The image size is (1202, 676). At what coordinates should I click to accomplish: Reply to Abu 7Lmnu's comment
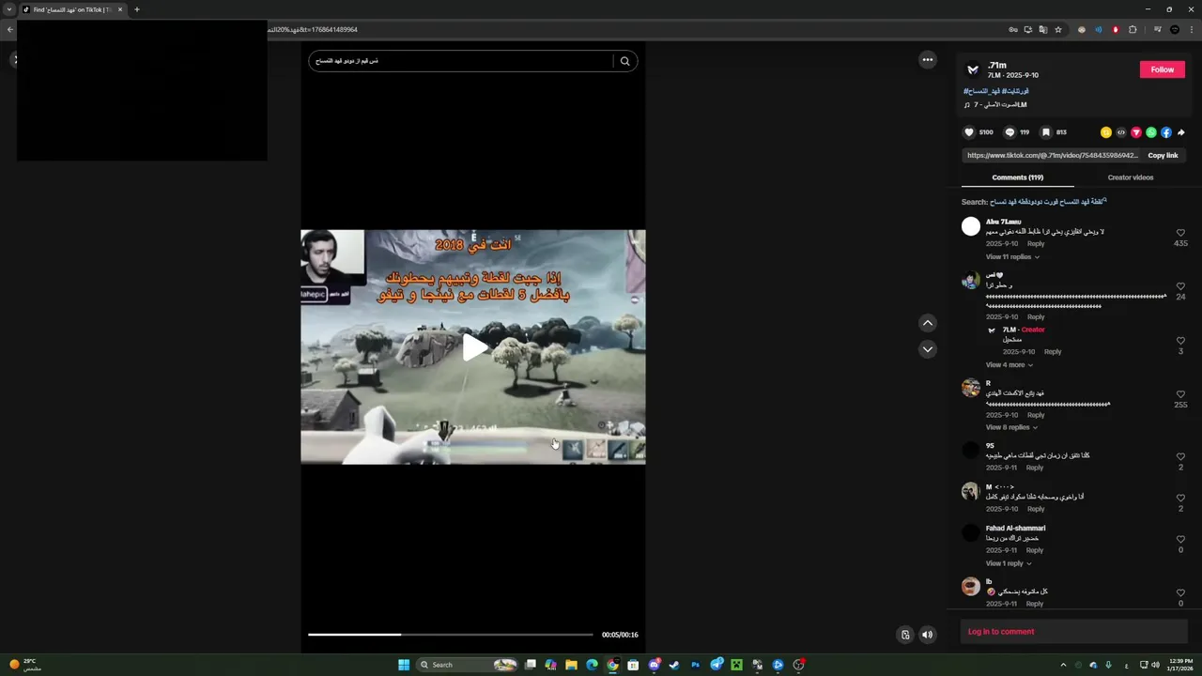tap(1036, 243)
